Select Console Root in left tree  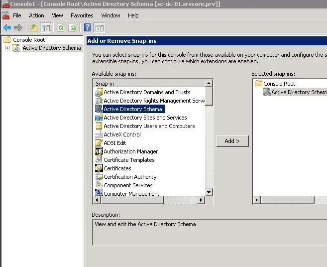[x=29, y=40]
